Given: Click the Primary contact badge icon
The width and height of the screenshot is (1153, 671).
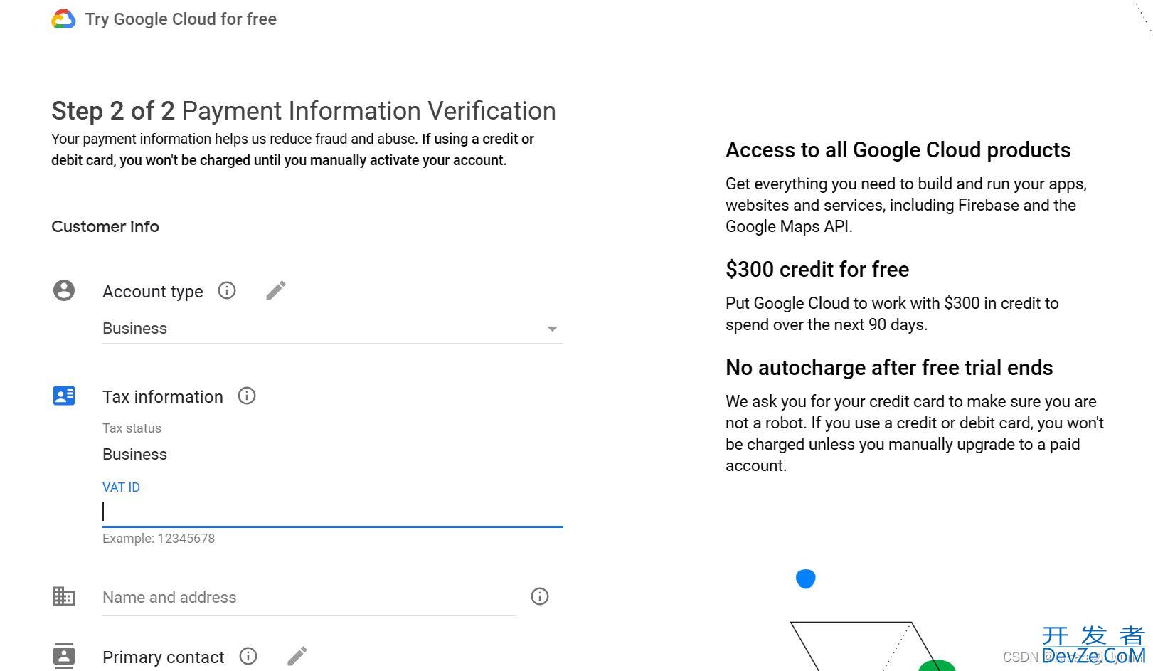Looking at the screenshot, I should (64, 655).
